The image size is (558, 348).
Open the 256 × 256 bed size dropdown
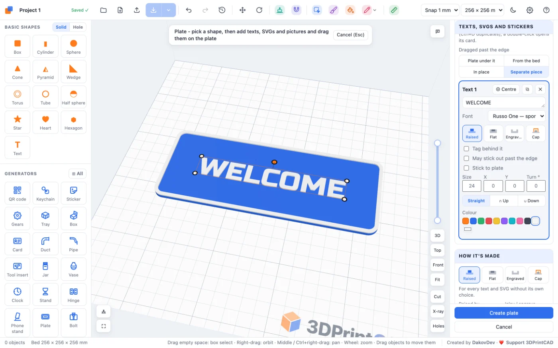(482, 10)
